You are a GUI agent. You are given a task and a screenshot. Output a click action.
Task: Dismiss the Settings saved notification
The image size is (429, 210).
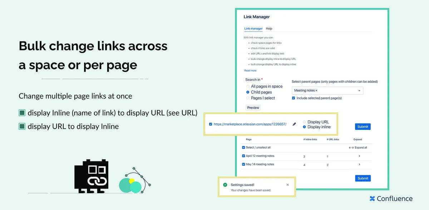pyautogui.click(x=288, y=185)
